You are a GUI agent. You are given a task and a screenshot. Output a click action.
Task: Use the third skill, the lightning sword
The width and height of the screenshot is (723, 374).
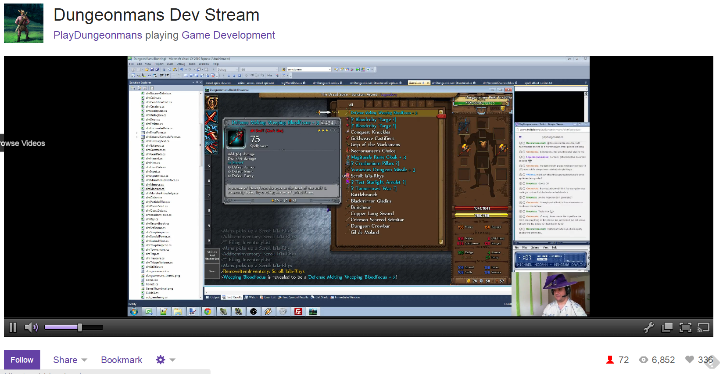[211, 133]
